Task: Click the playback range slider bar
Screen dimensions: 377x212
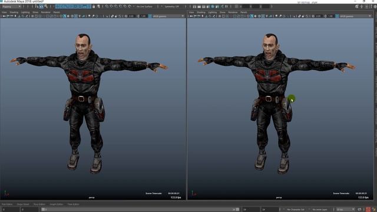Action: pyautogui.click(x=140, y=210)
